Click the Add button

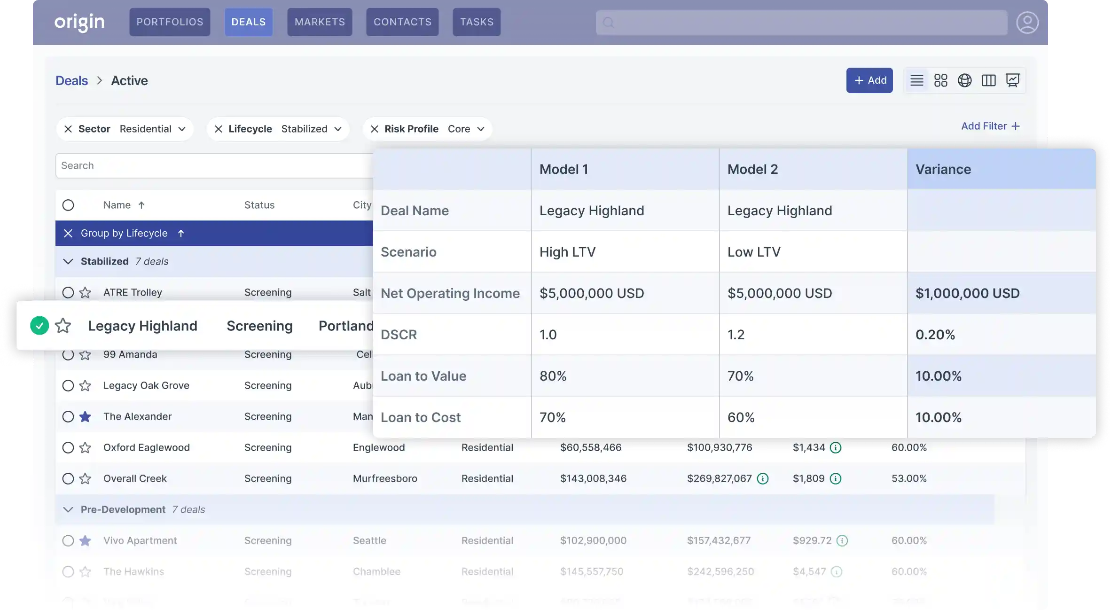click(869, 80)
